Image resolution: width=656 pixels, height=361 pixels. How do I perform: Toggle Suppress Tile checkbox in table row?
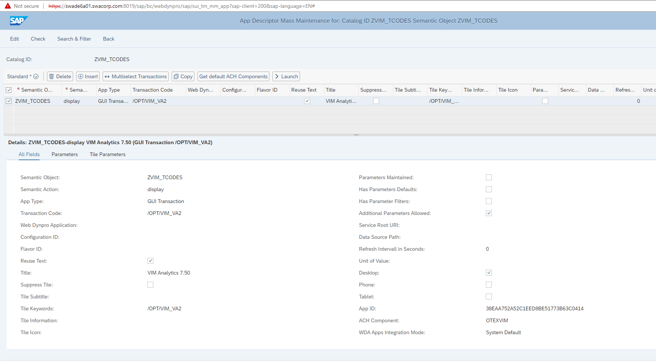(376, 101)
